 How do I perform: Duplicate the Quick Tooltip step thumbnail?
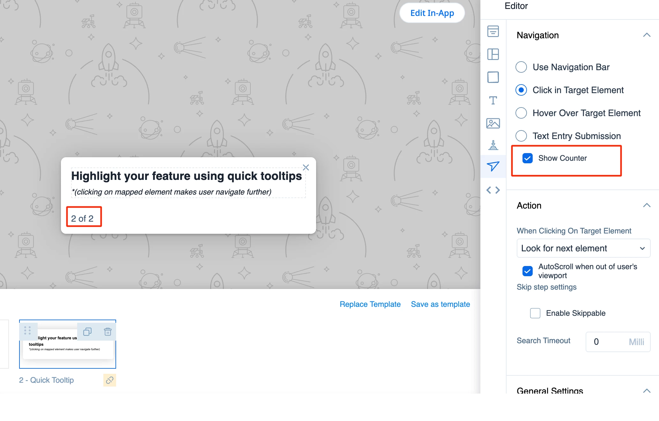[87, 332]
